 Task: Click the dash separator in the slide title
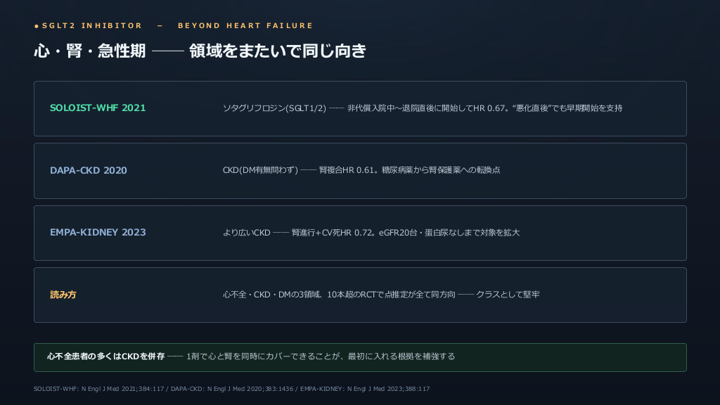click(x=167, y=51)
